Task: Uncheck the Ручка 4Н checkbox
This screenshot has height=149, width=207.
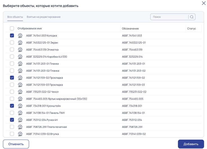Action: pos(12,120)
